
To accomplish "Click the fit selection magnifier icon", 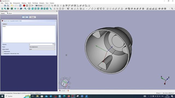I will [5, 9].
